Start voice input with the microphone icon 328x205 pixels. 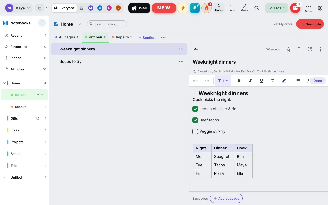pos(195,8)
